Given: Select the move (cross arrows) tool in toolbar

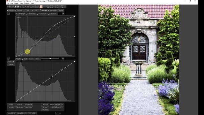Looking at the screenshot, I should click(x=15, y=6).
